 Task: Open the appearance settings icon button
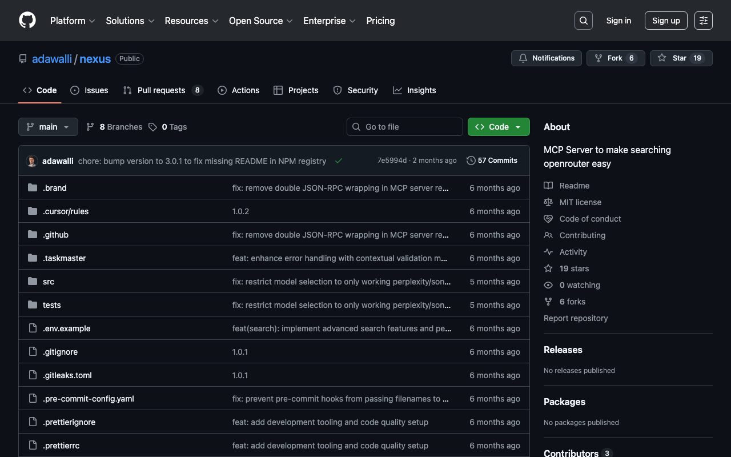click(703, 21)
